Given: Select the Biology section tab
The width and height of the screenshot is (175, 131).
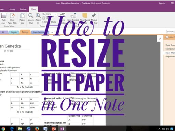Looking at the screenshot, I should (x=25, y=32).
